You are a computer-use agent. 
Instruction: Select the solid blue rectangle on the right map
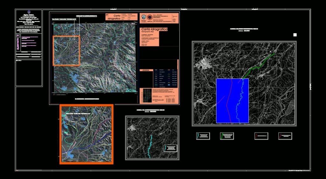[232, 101]
